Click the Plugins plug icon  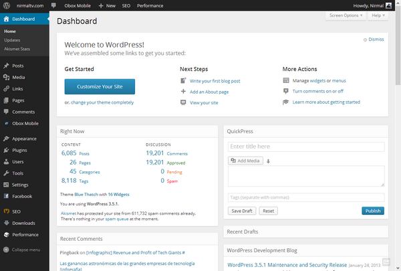click(6, 150)
